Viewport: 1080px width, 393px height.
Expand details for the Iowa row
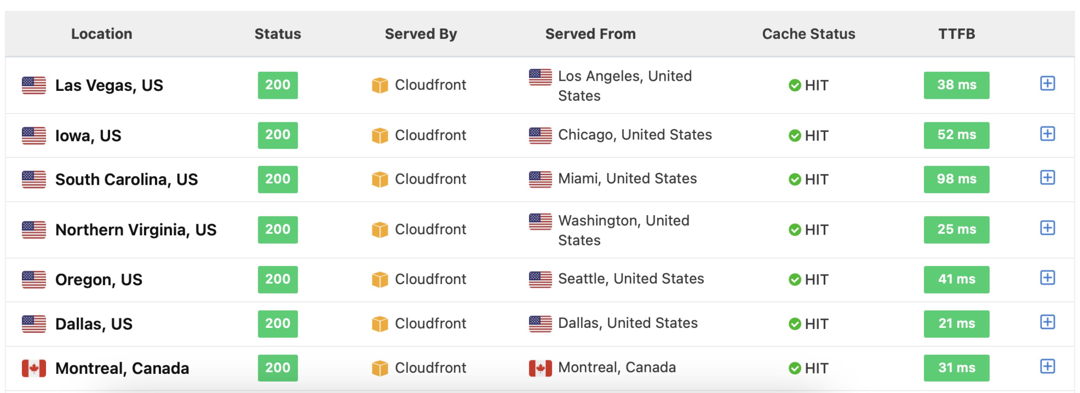point(1047,134)
